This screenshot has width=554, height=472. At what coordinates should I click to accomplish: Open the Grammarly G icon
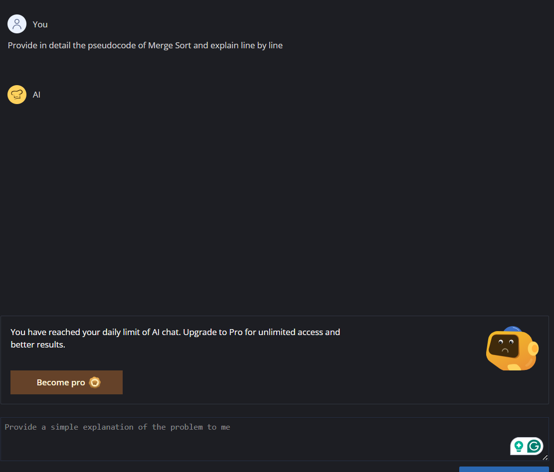[x=534, y=446]
